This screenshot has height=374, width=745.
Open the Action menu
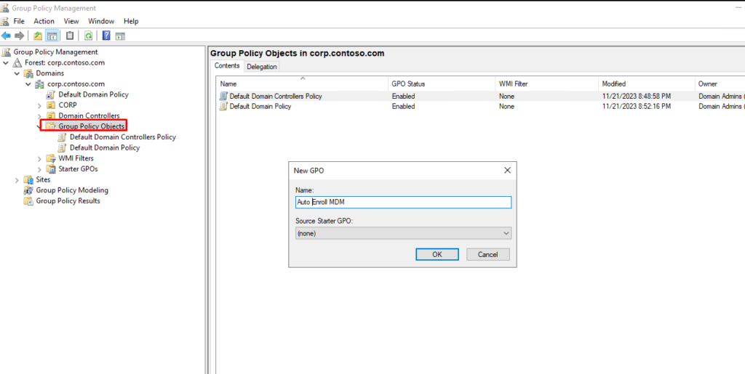coord(44,21)
